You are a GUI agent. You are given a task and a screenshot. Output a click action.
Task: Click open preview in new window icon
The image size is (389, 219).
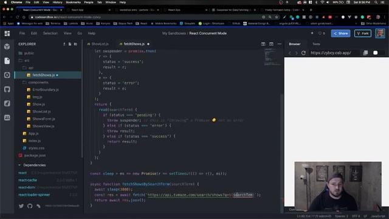(365, 53)
